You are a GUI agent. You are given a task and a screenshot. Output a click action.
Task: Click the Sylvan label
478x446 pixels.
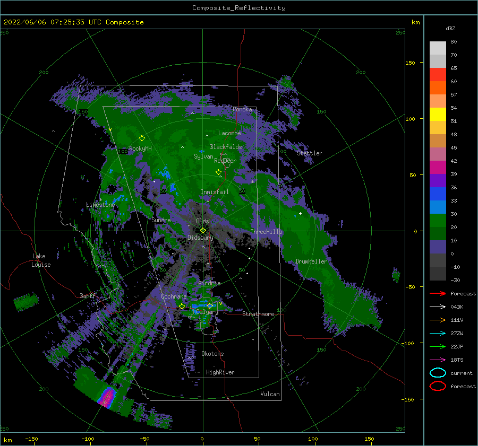point(203,156)
